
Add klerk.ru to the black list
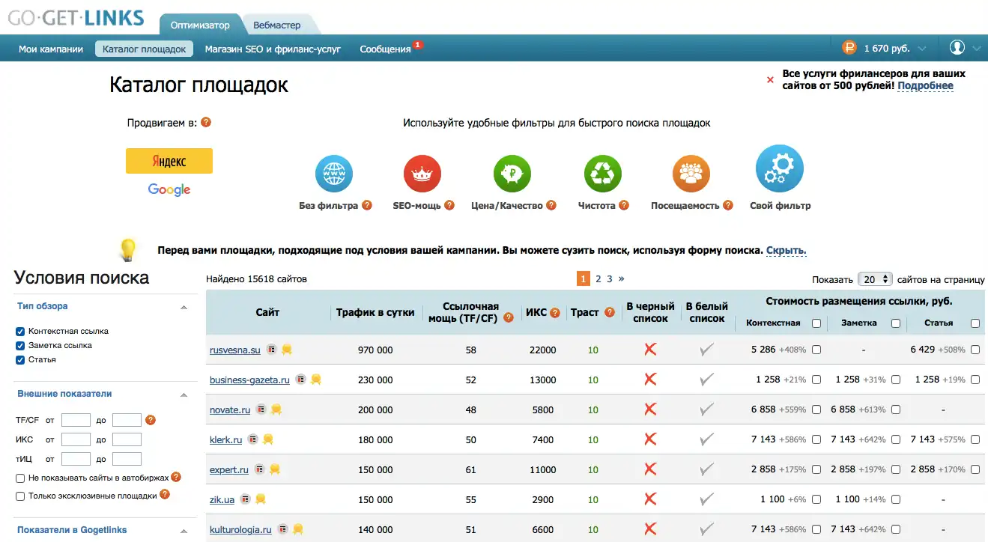click(650, 439)
